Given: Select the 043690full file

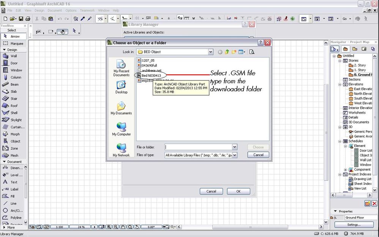Looking at the screenshot, I should [147, 66].
